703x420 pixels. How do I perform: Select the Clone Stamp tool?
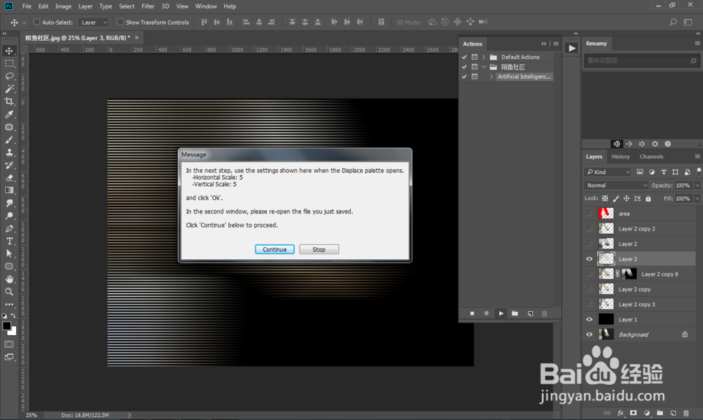tap(9, 152)
